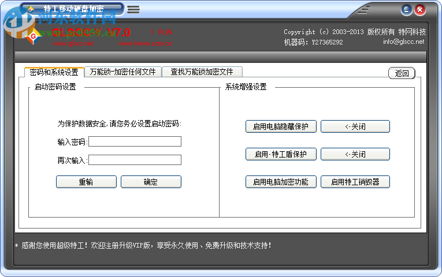Click 关闭 next to 特工盾保护
Image resolution: width=442 pixels, height=277 pixels.
355,154
